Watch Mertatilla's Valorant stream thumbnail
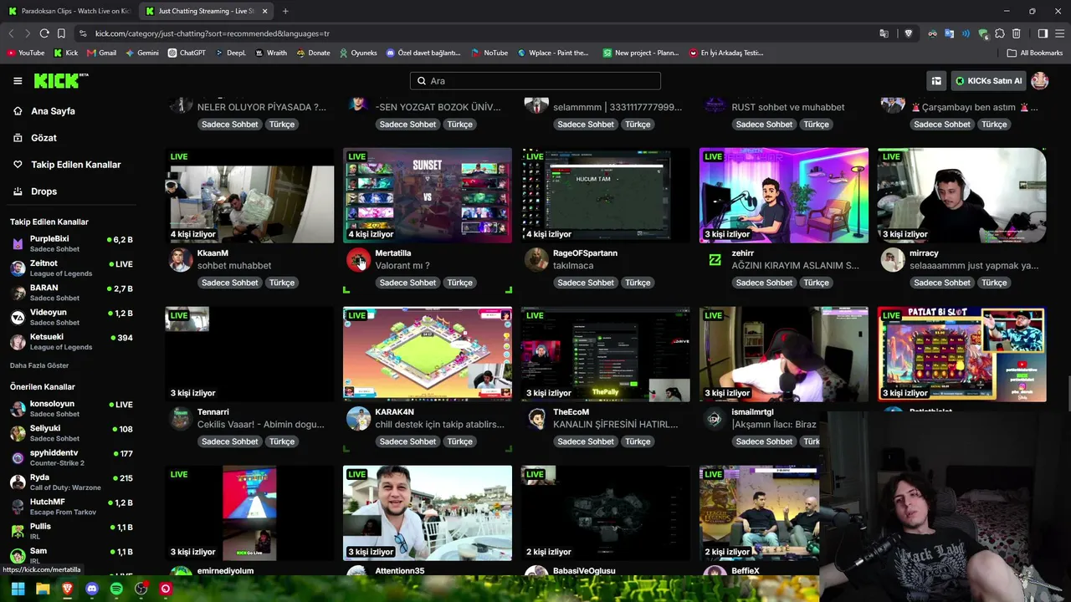Screen dimensions: 1071x602 [x=428, y=196]
